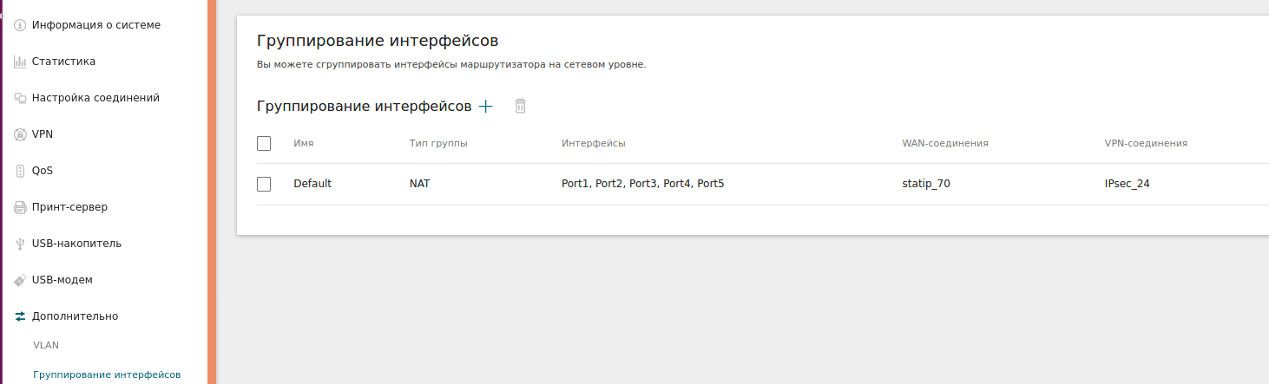Open the VLAN submenu item

click(46, 345)
